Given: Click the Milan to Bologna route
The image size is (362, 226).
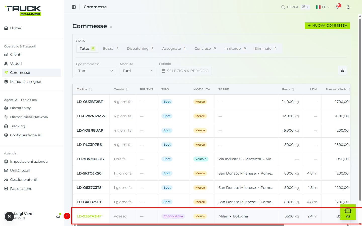Looking at the screenshot, I should point(233,216).
